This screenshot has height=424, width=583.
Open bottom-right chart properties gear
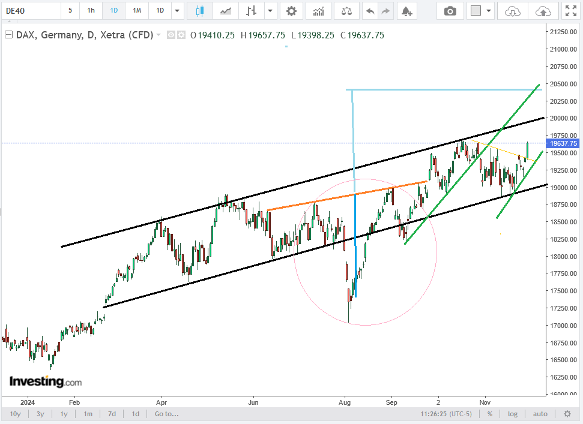(567, 414)
